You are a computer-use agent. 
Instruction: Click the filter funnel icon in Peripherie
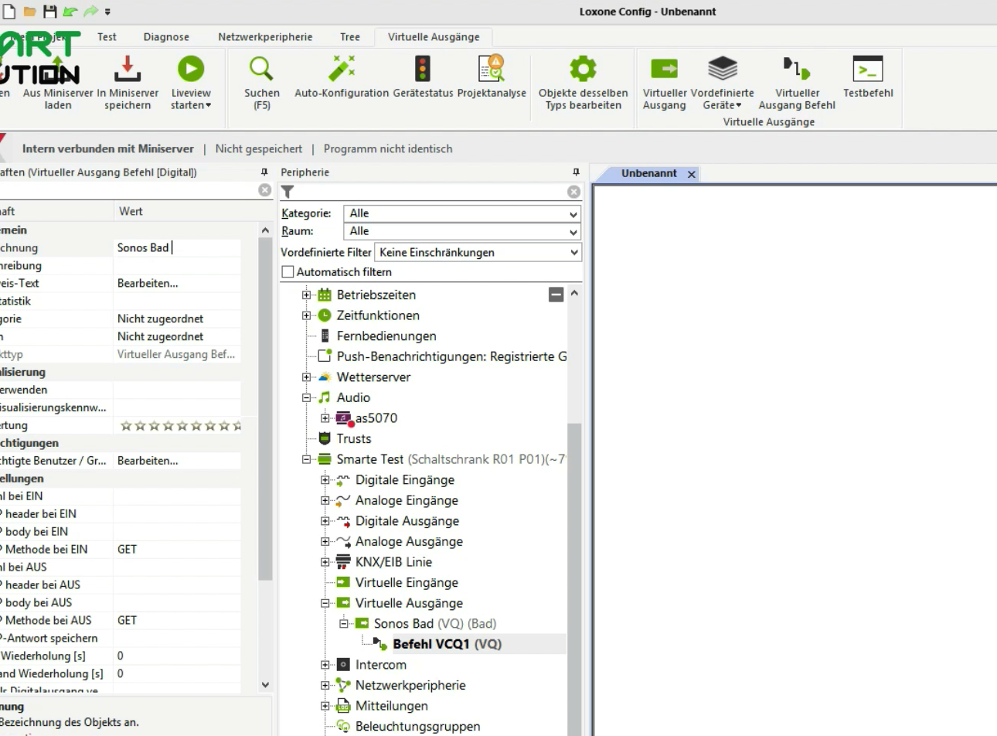(x=288, y=192)
